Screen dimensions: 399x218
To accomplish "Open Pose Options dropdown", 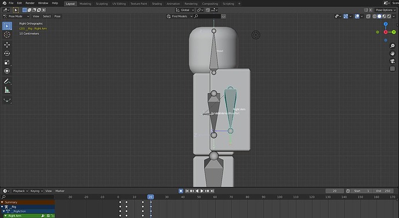I will tap(386, 10).
